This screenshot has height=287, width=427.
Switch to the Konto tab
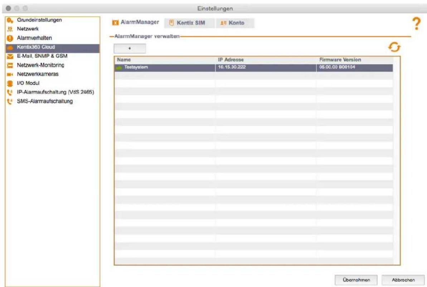coord(234,23)
